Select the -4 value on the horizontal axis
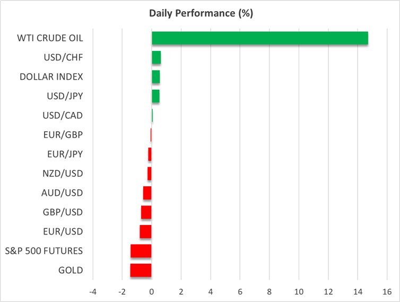 tap(93, 291)
